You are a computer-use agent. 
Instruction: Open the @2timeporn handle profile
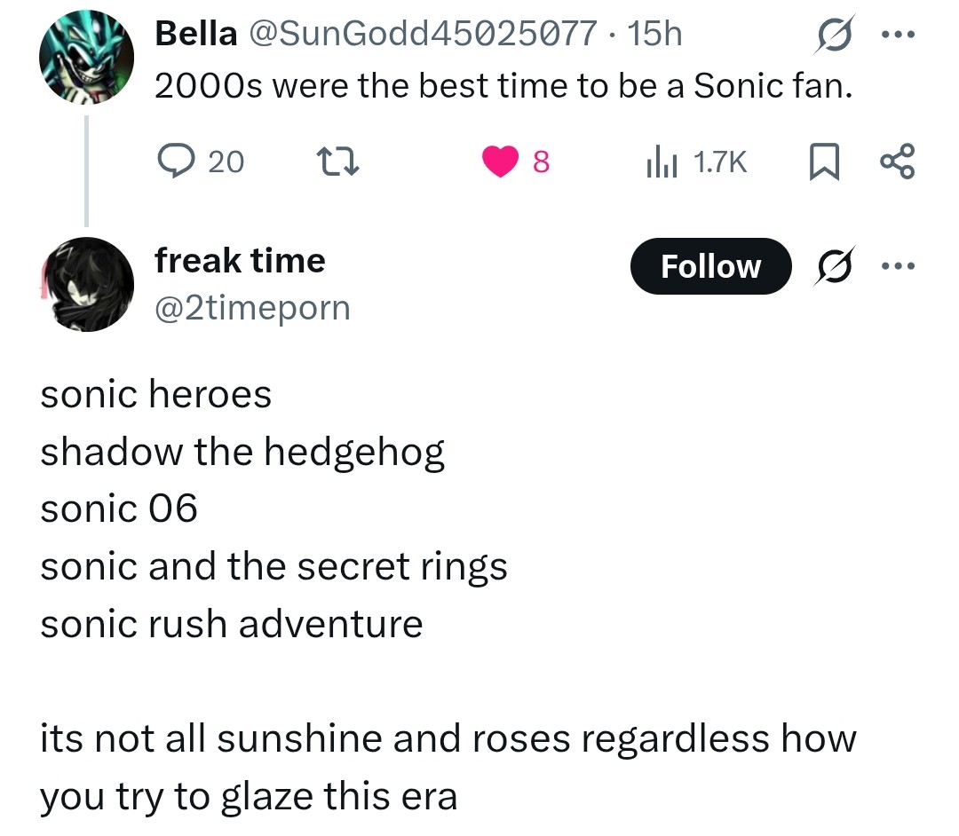pos(252,308)
